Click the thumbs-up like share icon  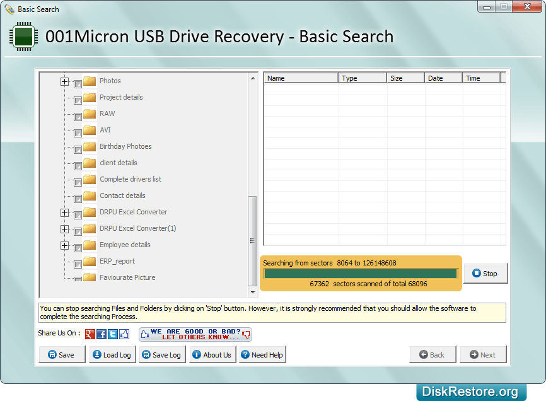(x=124, y=334)
